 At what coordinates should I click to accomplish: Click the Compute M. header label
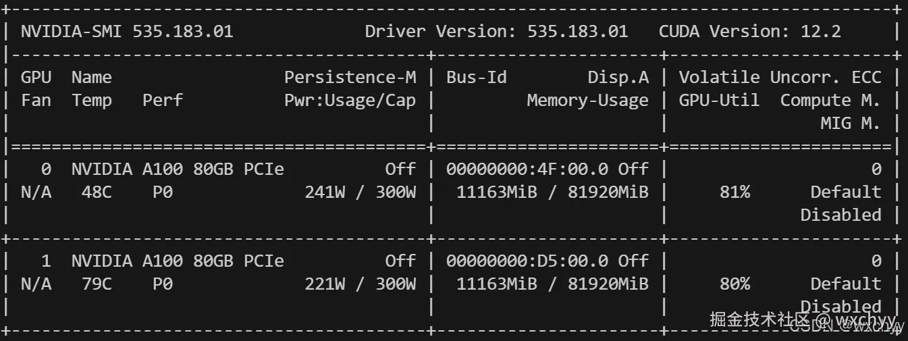tap(830, 101)
